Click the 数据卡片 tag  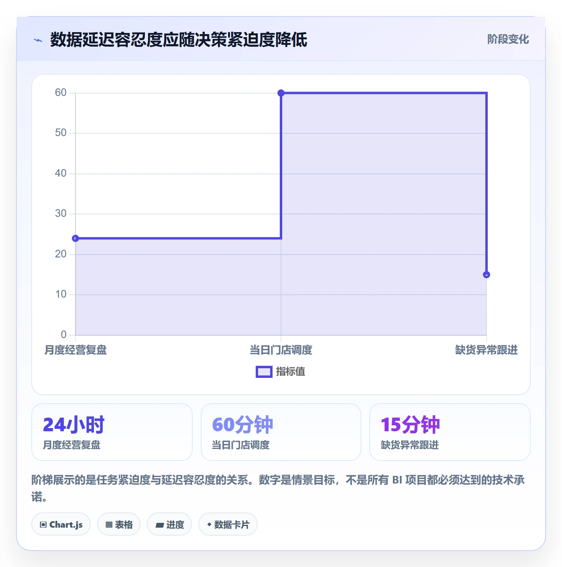coord(228,524)
